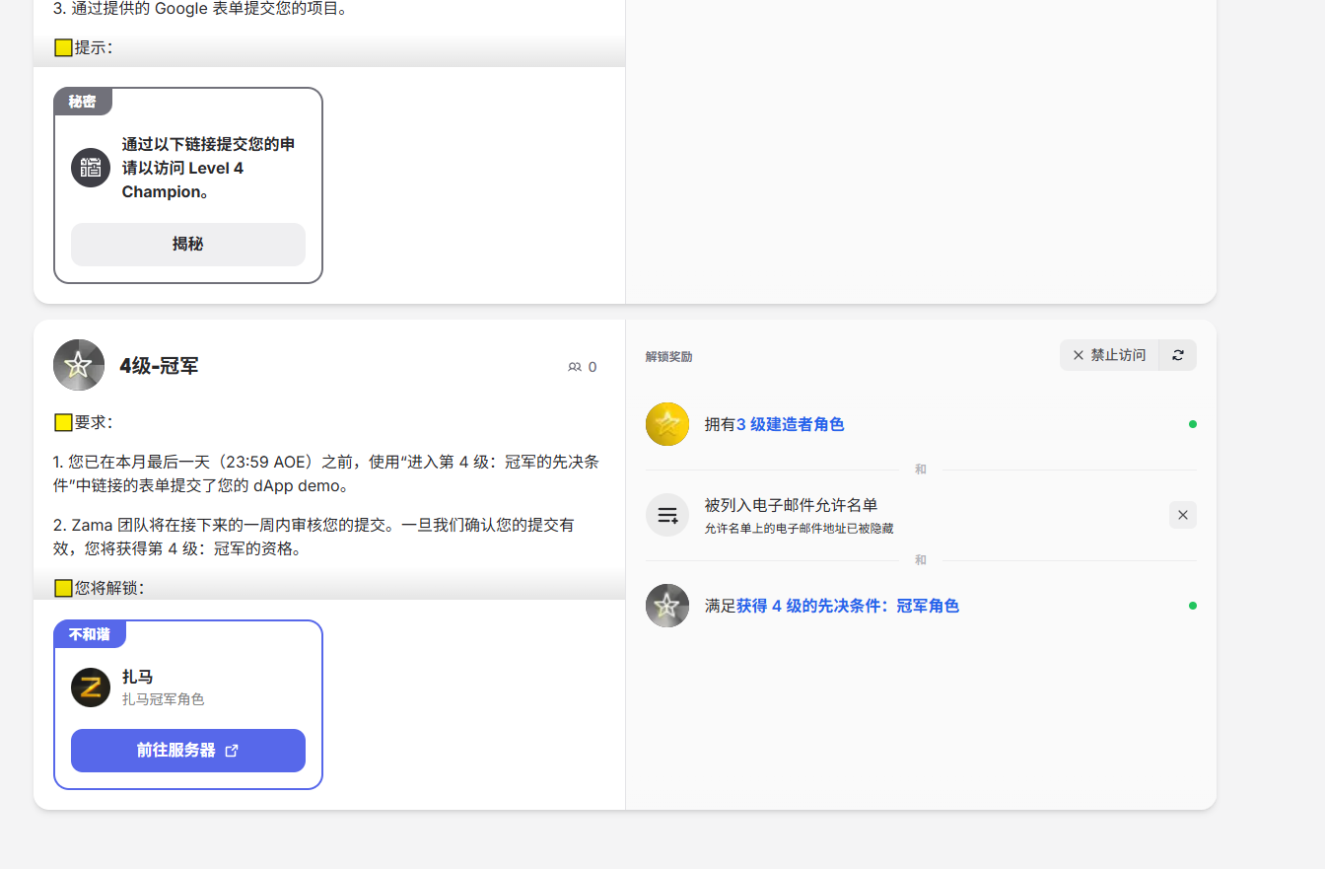The width and height of the screenshot is (1325, 869).
Task: Go to server via 前往服务器 button
Action: (187, 751)
